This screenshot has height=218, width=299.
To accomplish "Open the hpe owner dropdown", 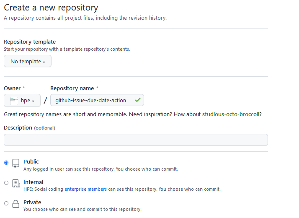I will coord(22,101).
